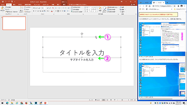Select the slide 1 thumbnail
The width and height of the screenshot is (187, 105).
pyautogui.click(x=14, y=23)
